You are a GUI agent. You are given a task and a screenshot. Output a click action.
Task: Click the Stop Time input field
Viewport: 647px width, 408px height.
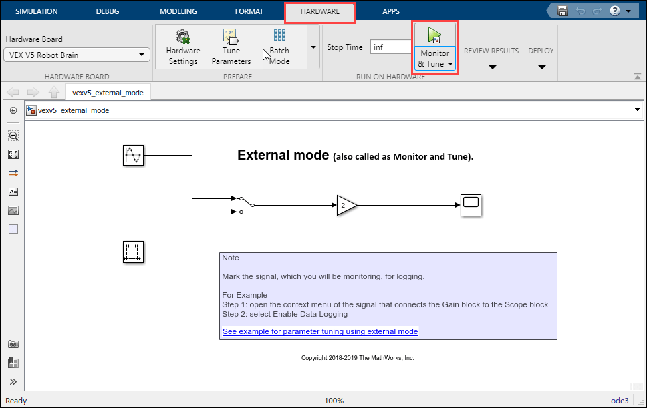(390, 47)
